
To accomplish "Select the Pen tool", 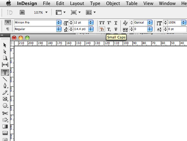I will coord(5,85).
